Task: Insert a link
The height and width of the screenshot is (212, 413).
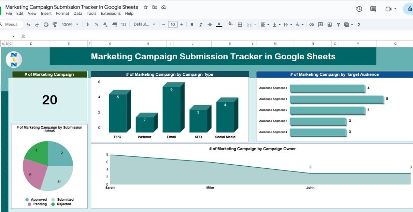Action: 312,25
